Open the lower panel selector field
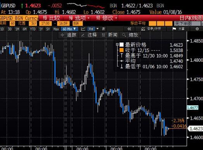203x150 pixels. (x=187, y=23)
